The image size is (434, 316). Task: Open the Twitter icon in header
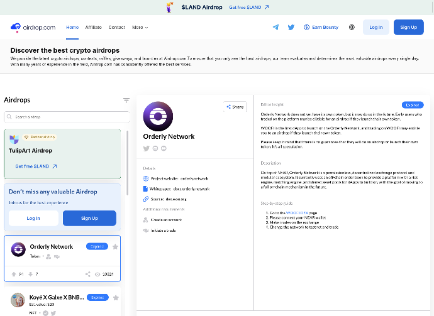tap(291, 27)
